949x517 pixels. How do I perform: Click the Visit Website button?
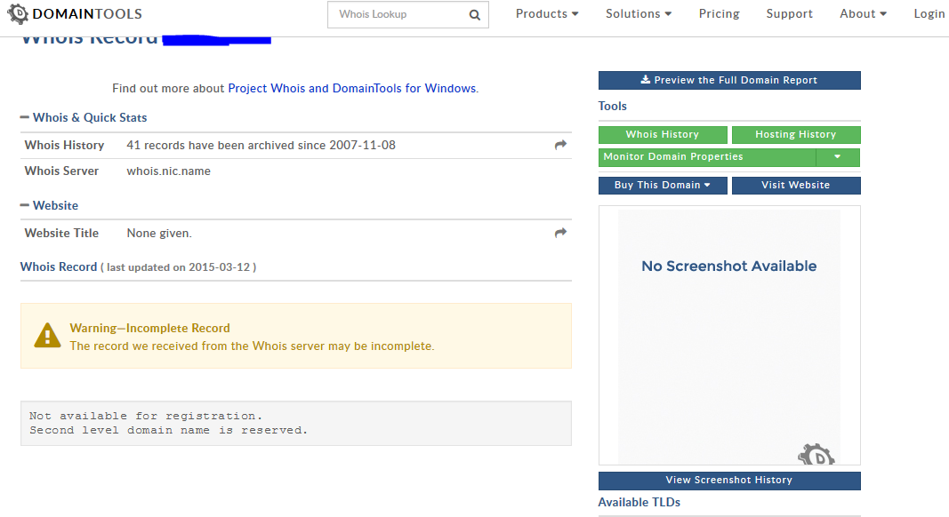click(x=796, y=185)
